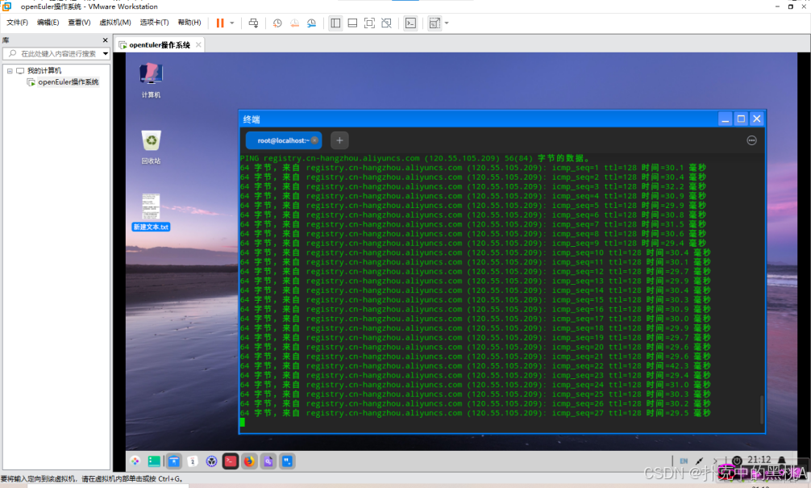Screen dimensions: 811x488
Task: Close the root@localhost terminal tab
Action: pos(314,140)
